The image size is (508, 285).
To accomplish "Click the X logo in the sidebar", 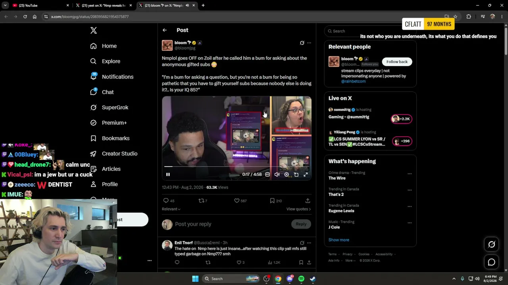I will click(94, 30).
